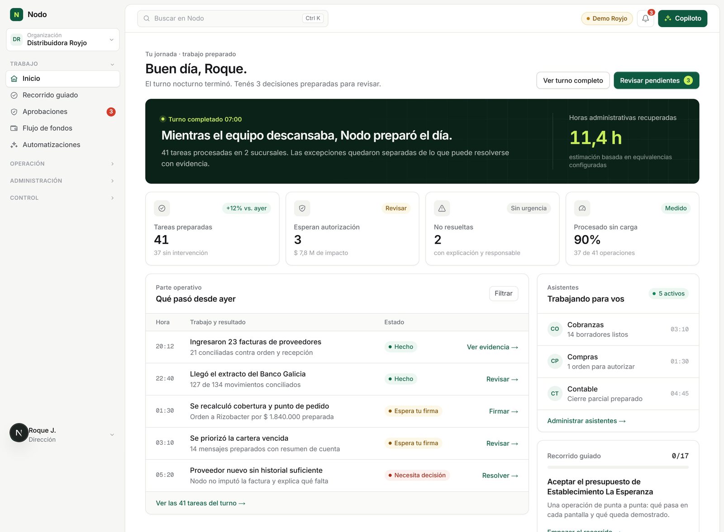The image size is (724, 532).
Task: Expand the OPERACIÓN section
Action: pyautogui.click(x=63, y=164)
